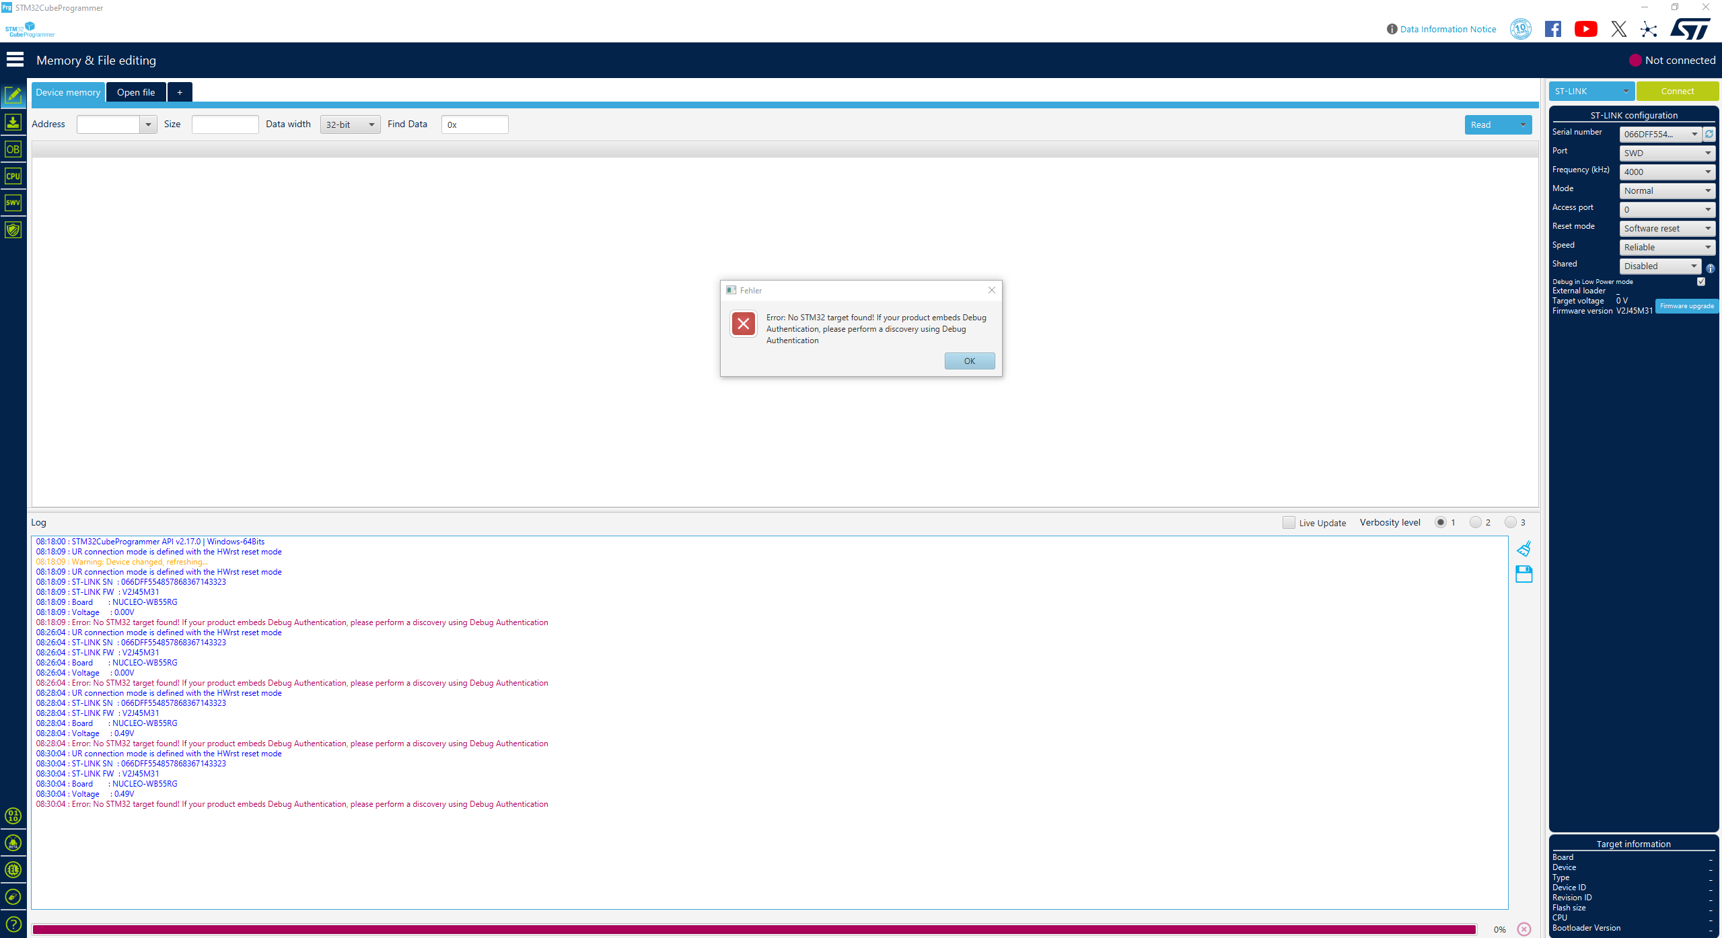This screenshot has height=938, width=1722.
Task: Open the Option Bytes (OB) panel
Action: pos(13,149)
